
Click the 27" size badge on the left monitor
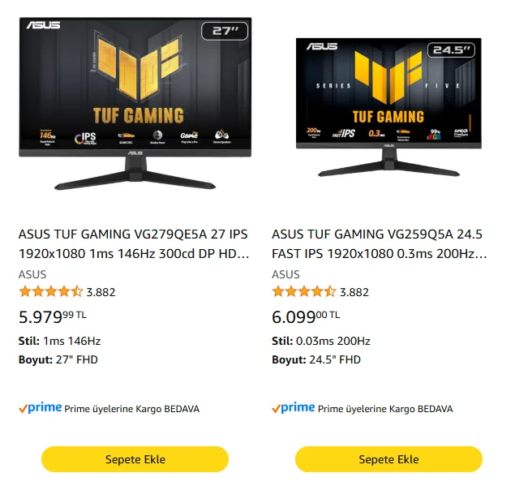click(x=225, y=31)
